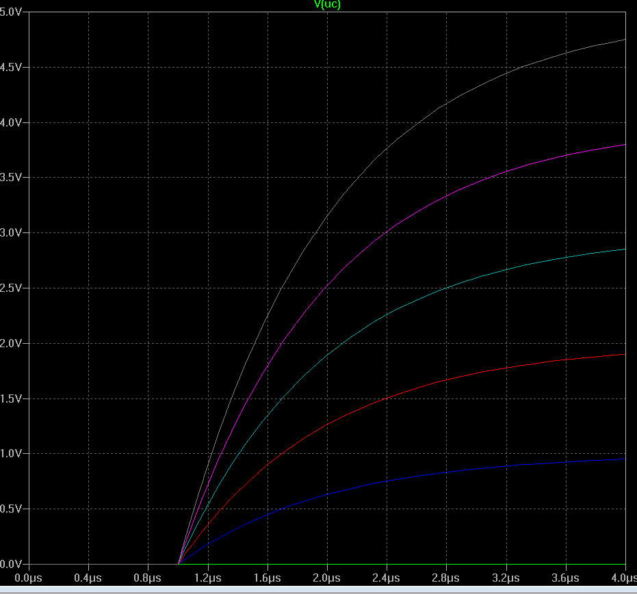Click the 4.0V vertical axis label
The width and height of the screenshot is (637, 594).
(x=10, y=122)
